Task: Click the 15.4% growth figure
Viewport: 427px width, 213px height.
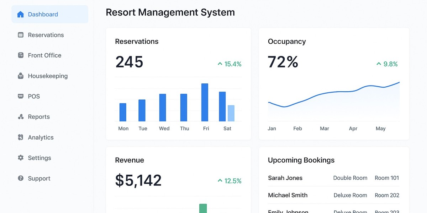Action: [233, 64]
